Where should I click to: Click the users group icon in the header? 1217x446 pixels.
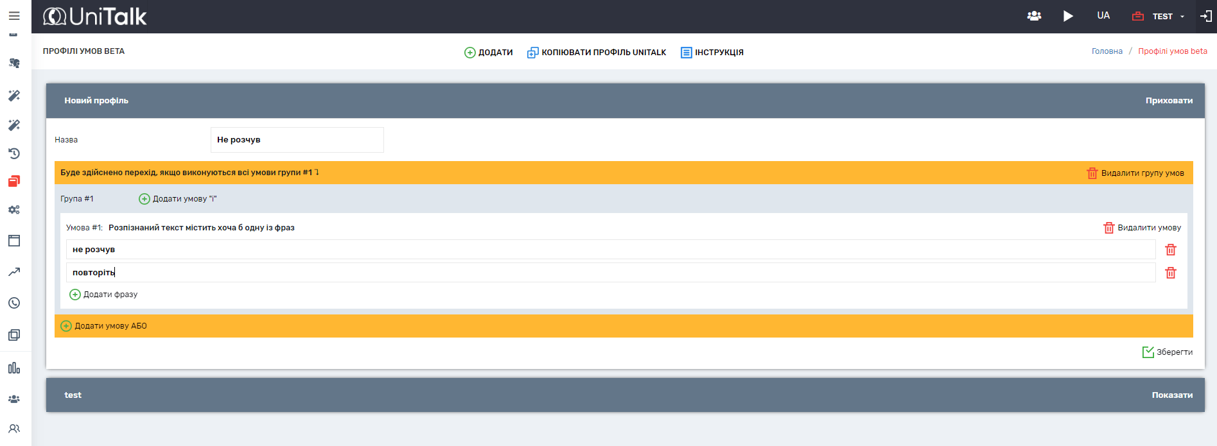(x=1034, y=16)
